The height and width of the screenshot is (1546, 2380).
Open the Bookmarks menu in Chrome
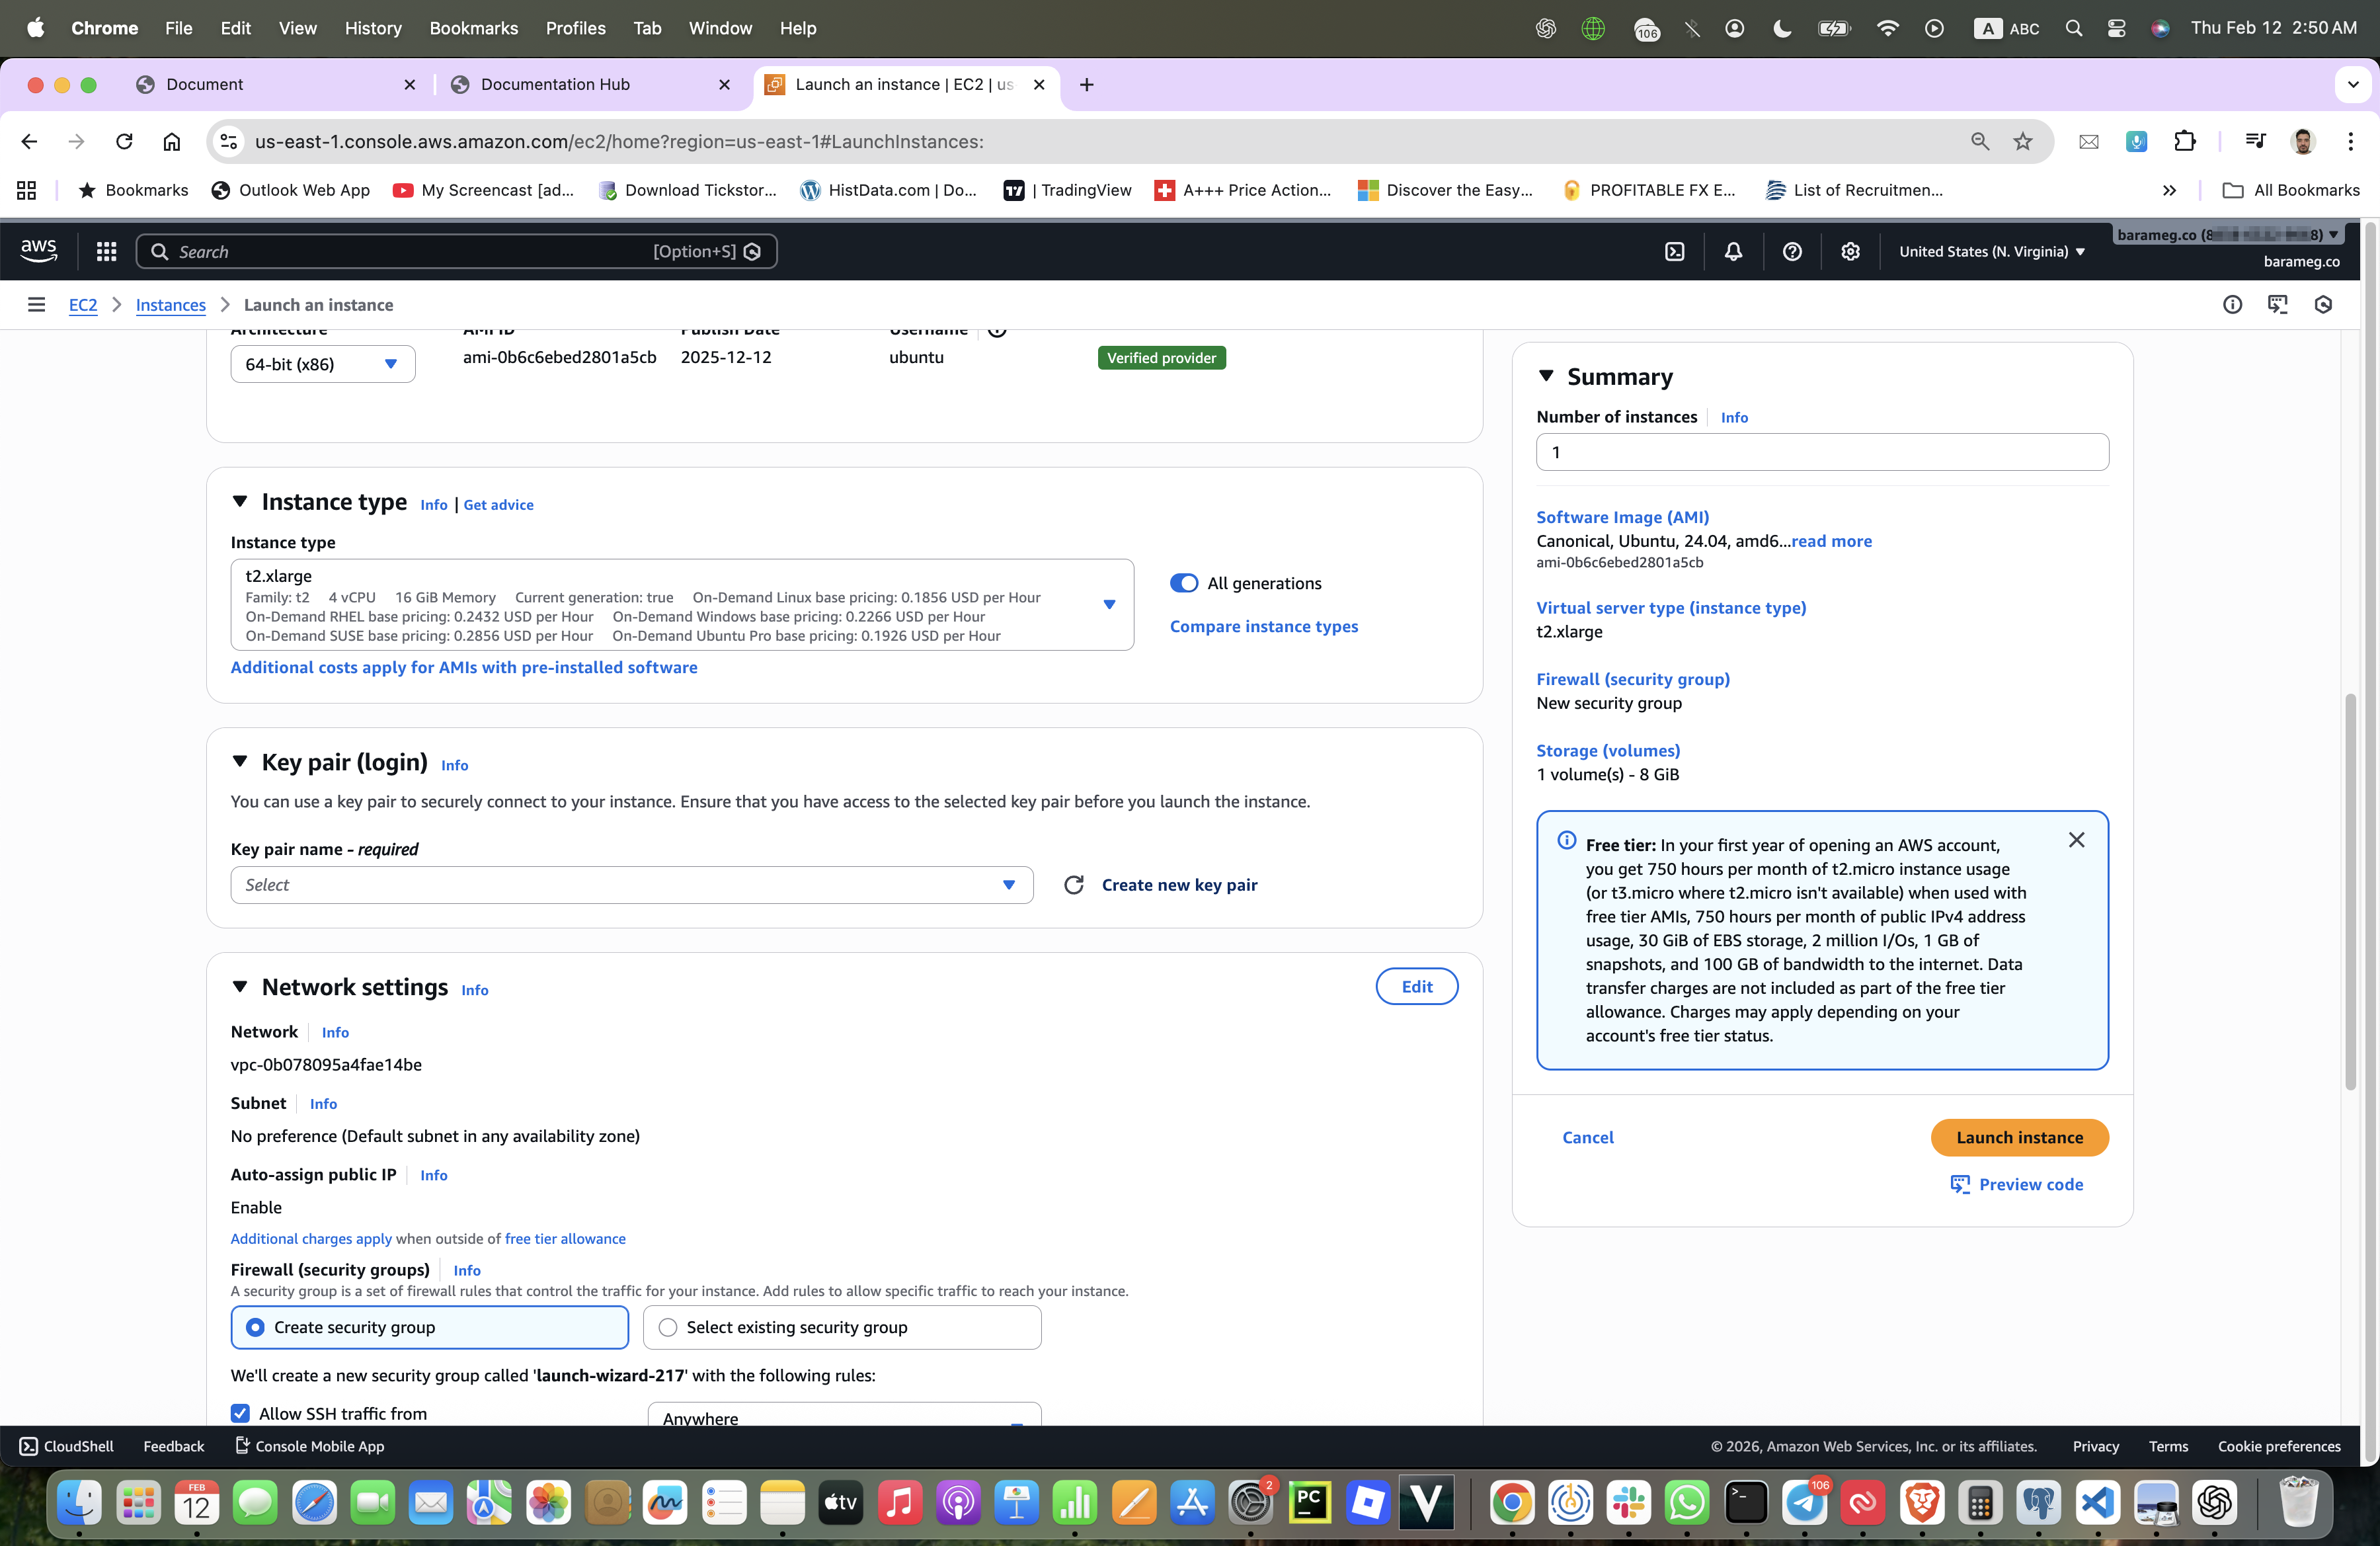click(x=473, y=28)
